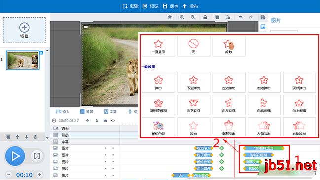320x180 pixels.
Task: Choose the 顶部弹出 effect
Action: tap(299, 82)
